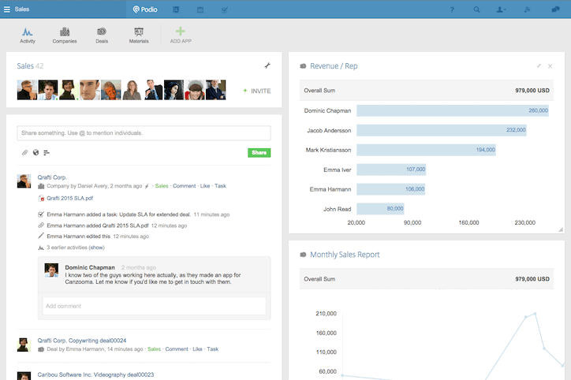
Task: Click the Add comment field
Action: (152, 305)
